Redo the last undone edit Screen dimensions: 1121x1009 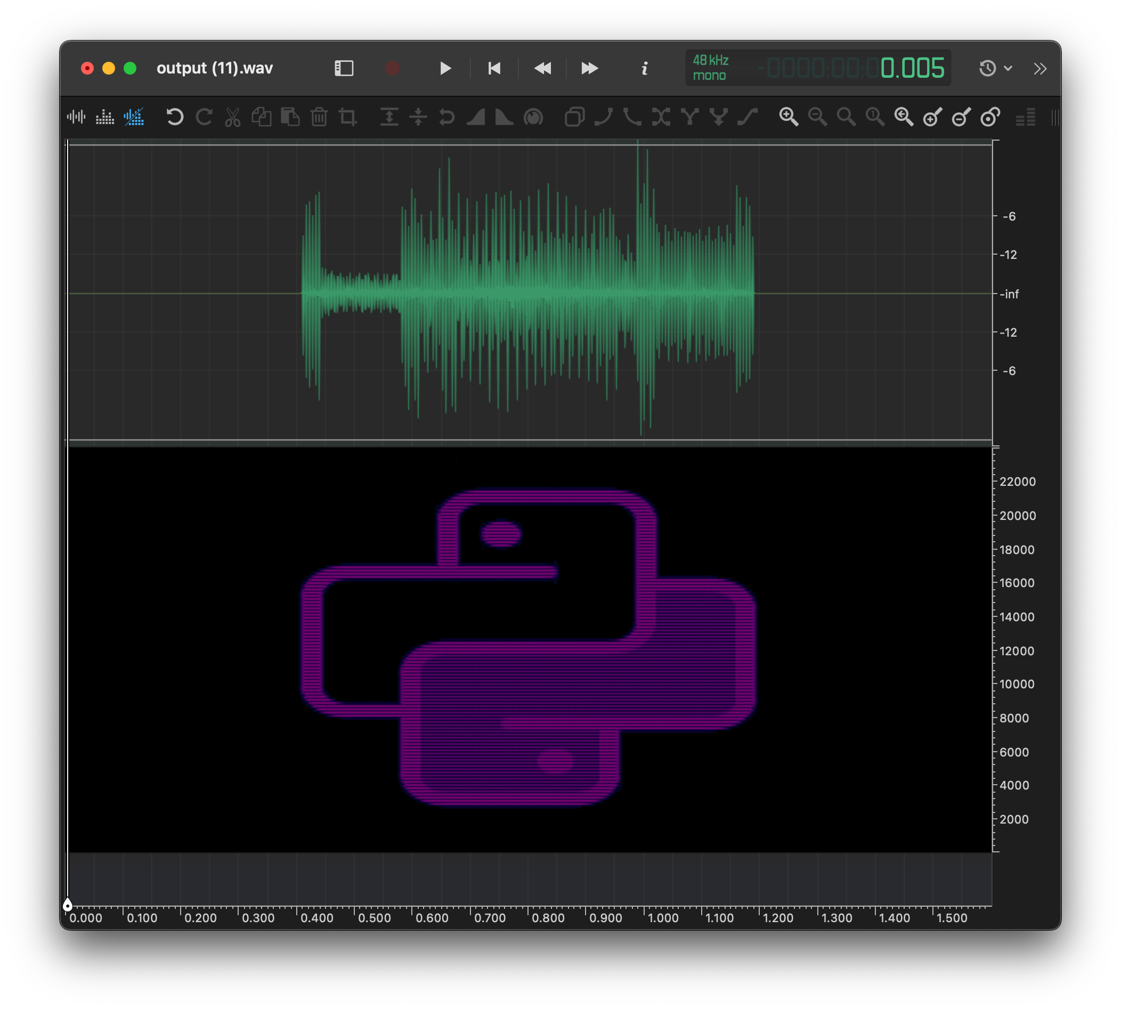[x=204, y=117]
